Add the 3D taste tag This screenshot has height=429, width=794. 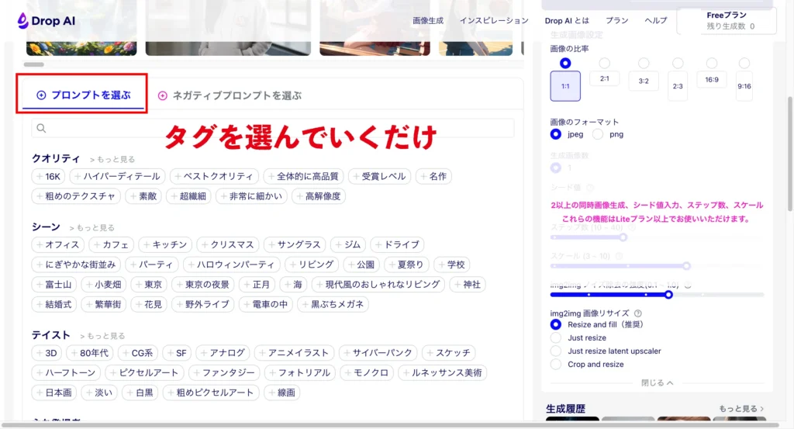(47, 352)
